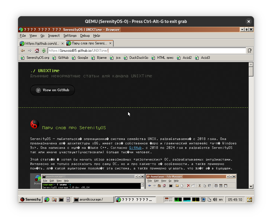This screenshot has height=223, width=272.
Task: Bookmark the current page
Action: [250, 51]
